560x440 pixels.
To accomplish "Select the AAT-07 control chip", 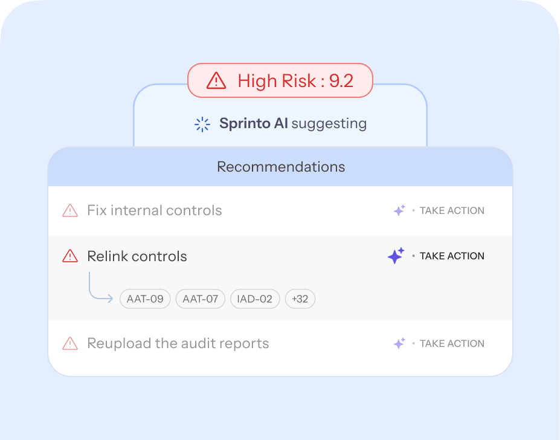I will (x=200, y=299).
